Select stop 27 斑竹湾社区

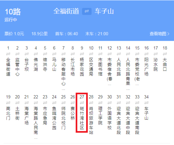pos(82,118)
